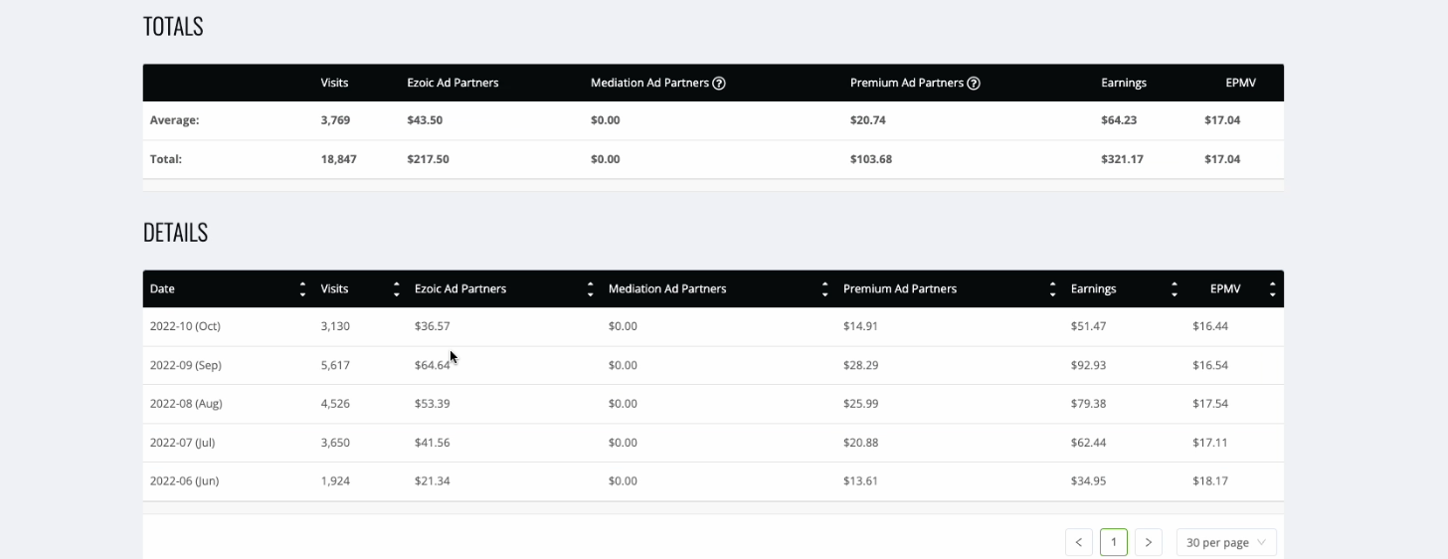Click total Premium Ad Partners $103.68
Image resolution: width=1448 pixels, height=559 pixels.
tap(871, 159)
